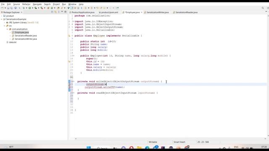The image size is (269, 151).
Task: Open the Search menu
Action: 47,4
